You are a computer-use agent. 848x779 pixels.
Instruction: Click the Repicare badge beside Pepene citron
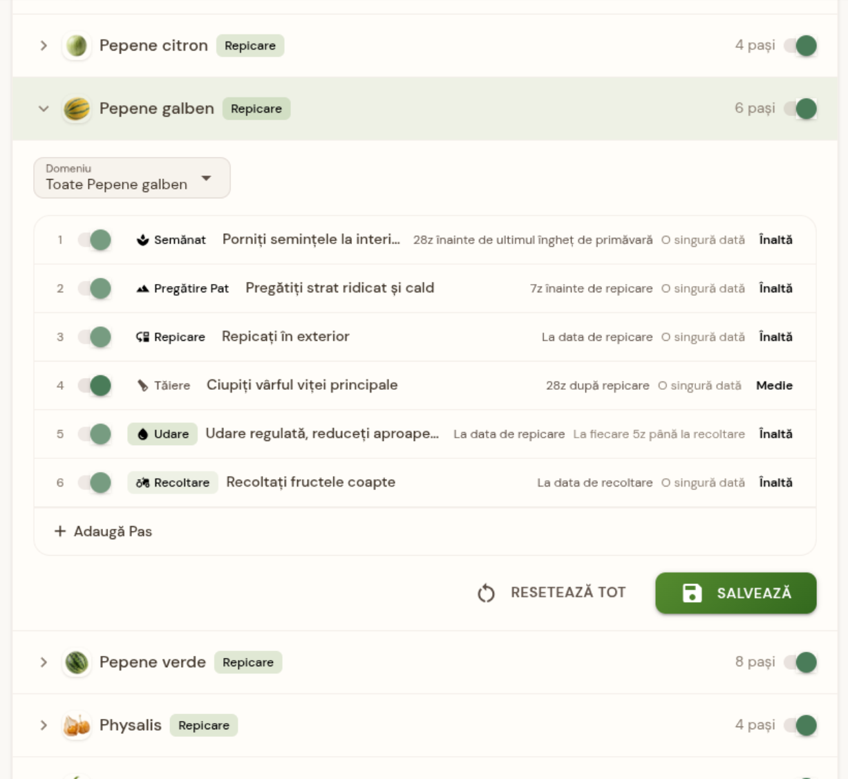250,46
